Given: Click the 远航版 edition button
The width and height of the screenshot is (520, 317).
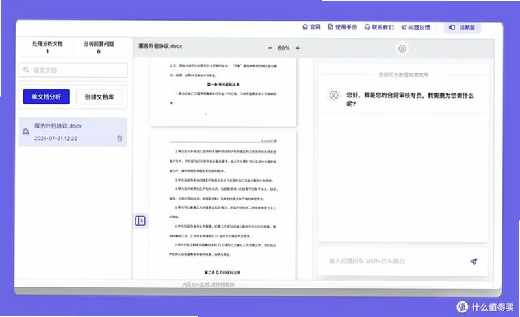Looking at the screenshot, I should (x=462, y=27).
